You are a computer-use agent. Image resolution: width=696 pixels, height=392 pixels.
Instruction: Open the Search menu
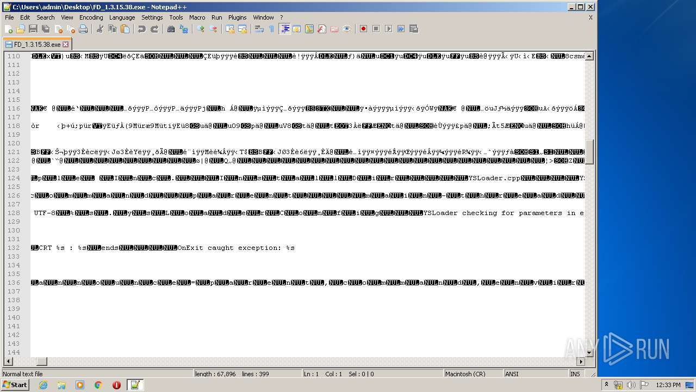coord(46,17)
